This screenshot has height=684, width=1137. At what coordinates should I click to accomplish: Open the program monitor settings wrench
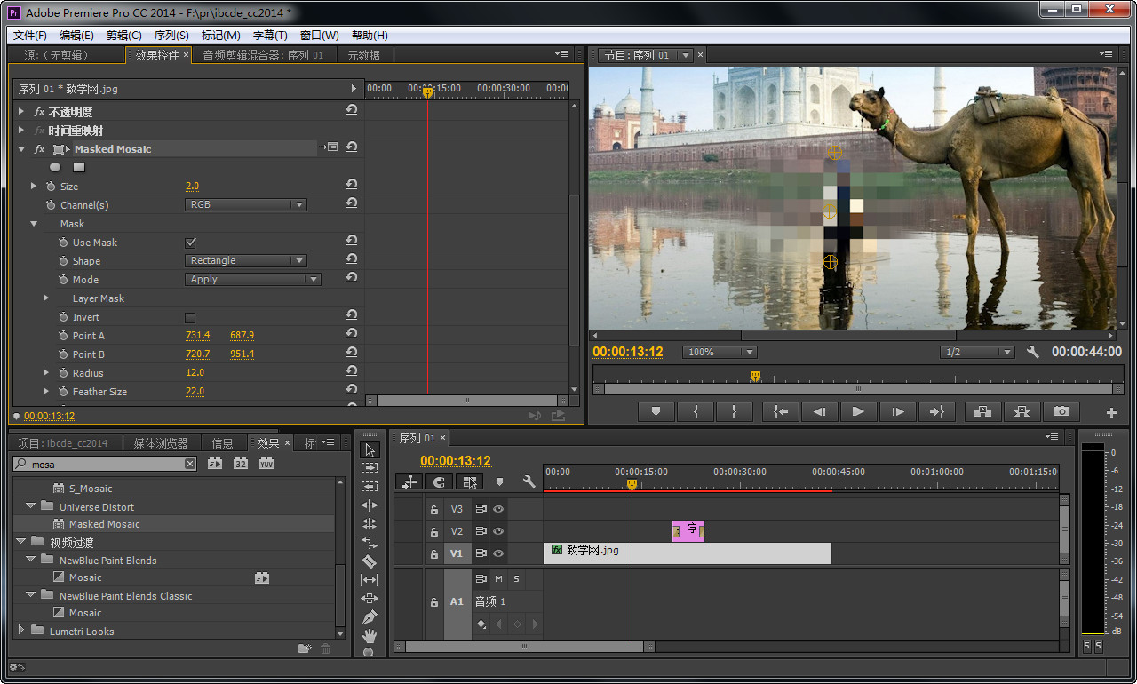(1032, 352)
